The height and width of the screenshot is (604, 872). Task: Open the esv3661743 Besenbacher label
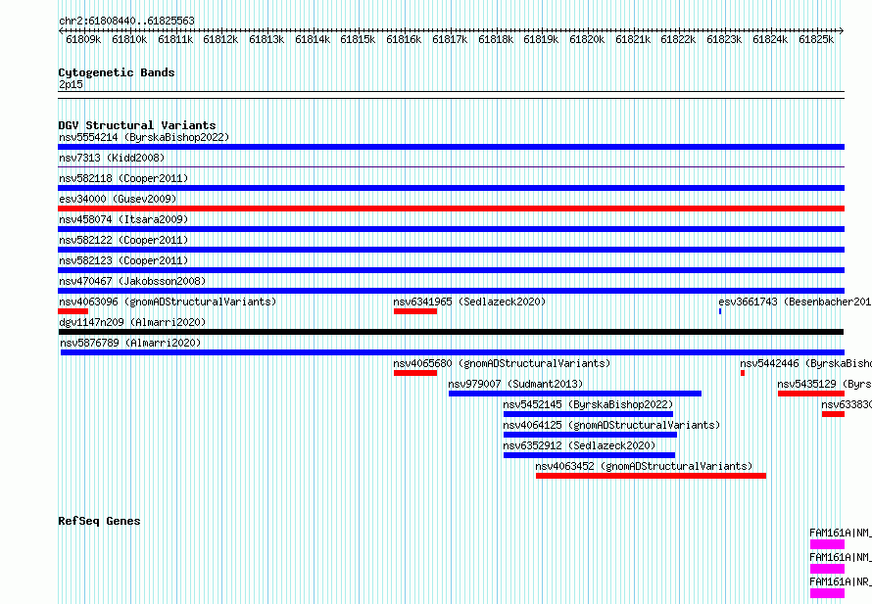[795, 302]
